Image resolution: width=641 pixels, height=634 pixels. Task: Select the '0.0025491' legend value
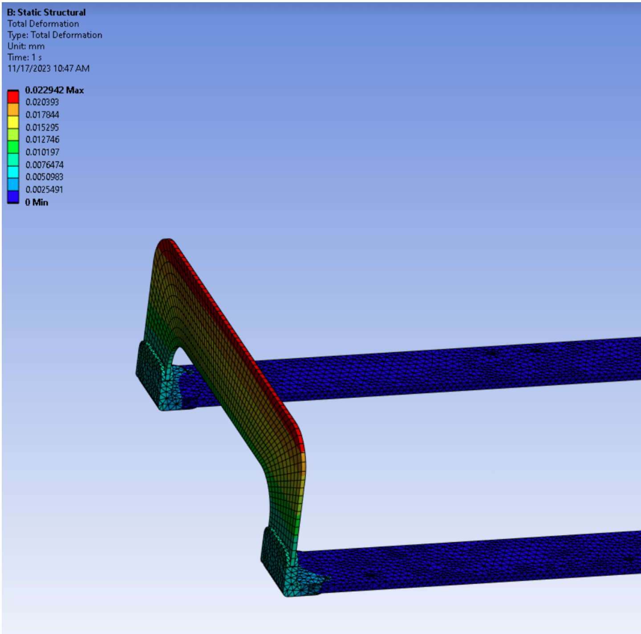point(45,190)
